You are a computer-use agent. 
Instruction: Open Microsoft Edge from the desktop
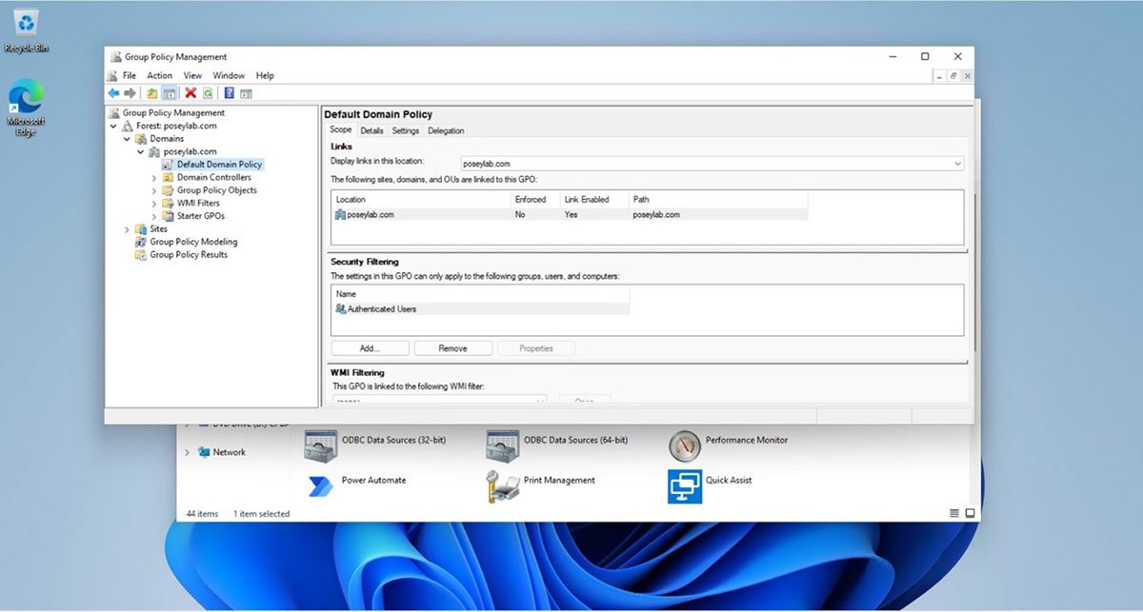click(26, 95)
